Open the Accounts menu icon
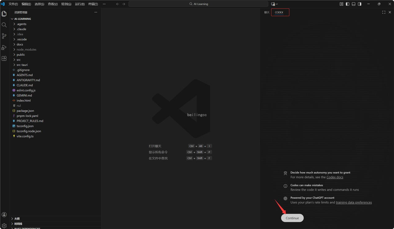Image resolution: width=394 pixels, height=229 pixels. tap(4, 215)
